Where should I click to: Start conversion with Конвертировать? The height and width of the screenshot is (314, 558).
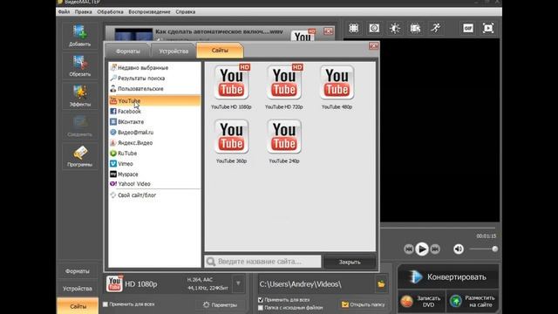(448, 276)
